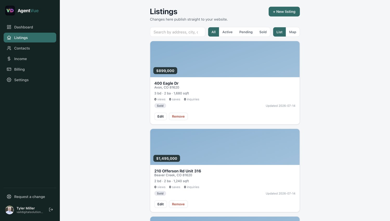Click the Request a change lifebuoy icon
Viewport: 390px width, 221px height.
[x=9, y=197]
